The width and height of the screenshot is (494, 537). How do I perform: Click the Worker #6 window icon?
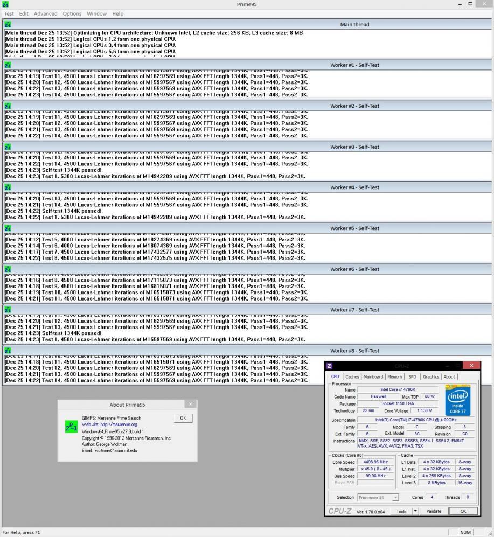click(8, 269)
